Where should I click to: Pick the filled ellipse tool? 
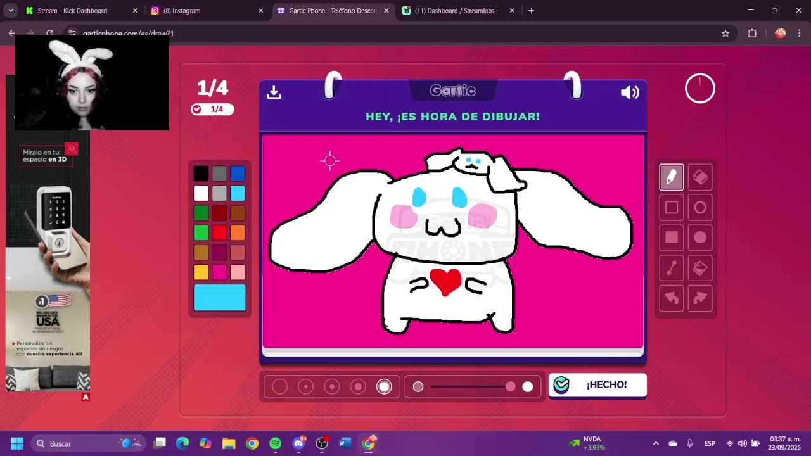700,237
